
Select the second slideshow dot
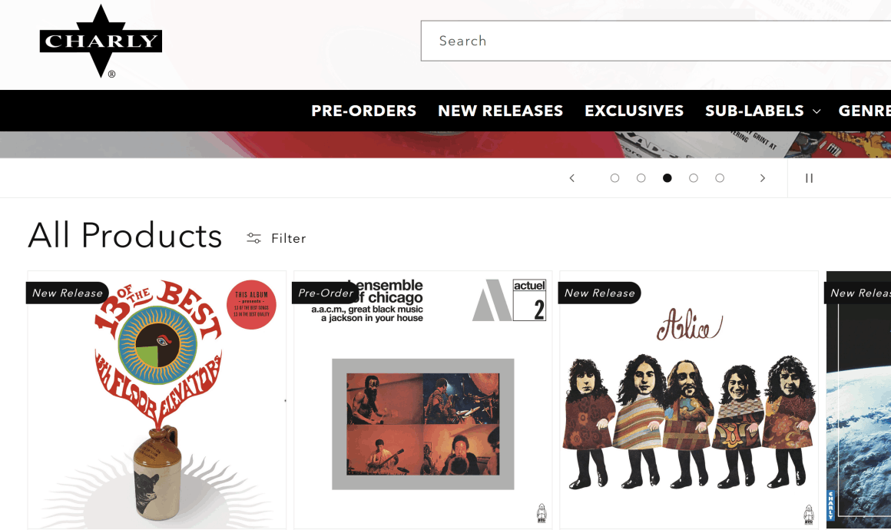[641, 178]
